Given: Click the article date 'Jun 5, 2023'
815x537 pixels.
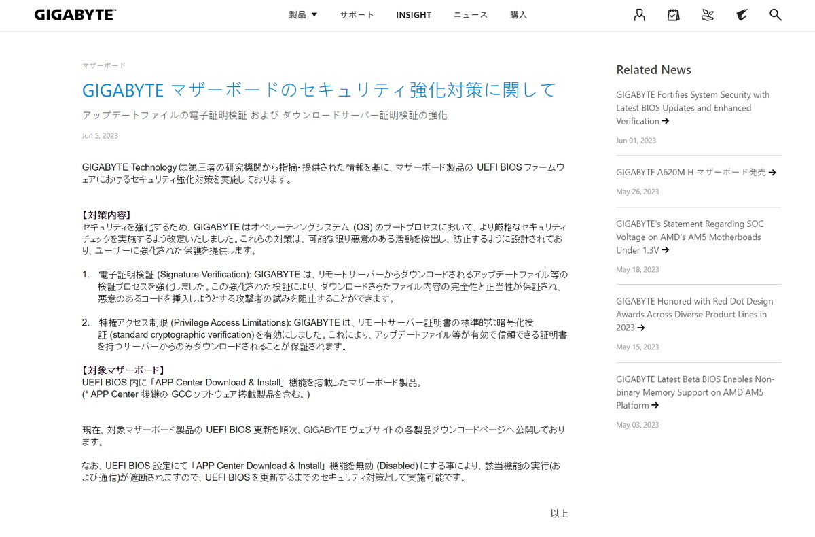Looking at the screenshot, I should tap(100, 135).
